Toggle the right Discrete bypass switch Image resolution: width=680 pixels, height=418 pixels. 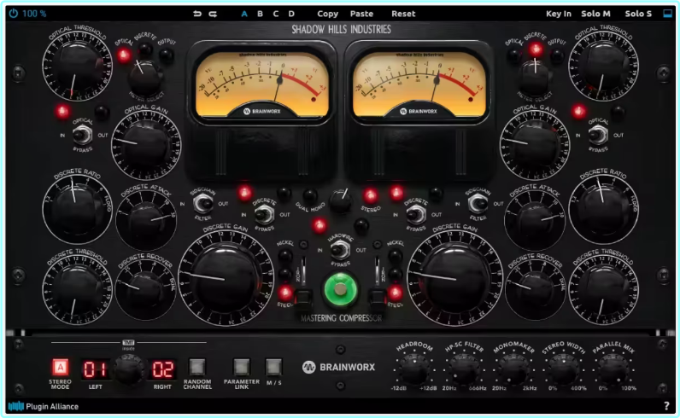coord(416,214)
